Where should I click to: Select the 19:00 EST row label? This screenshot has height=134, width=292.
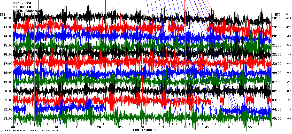[9, 82]
